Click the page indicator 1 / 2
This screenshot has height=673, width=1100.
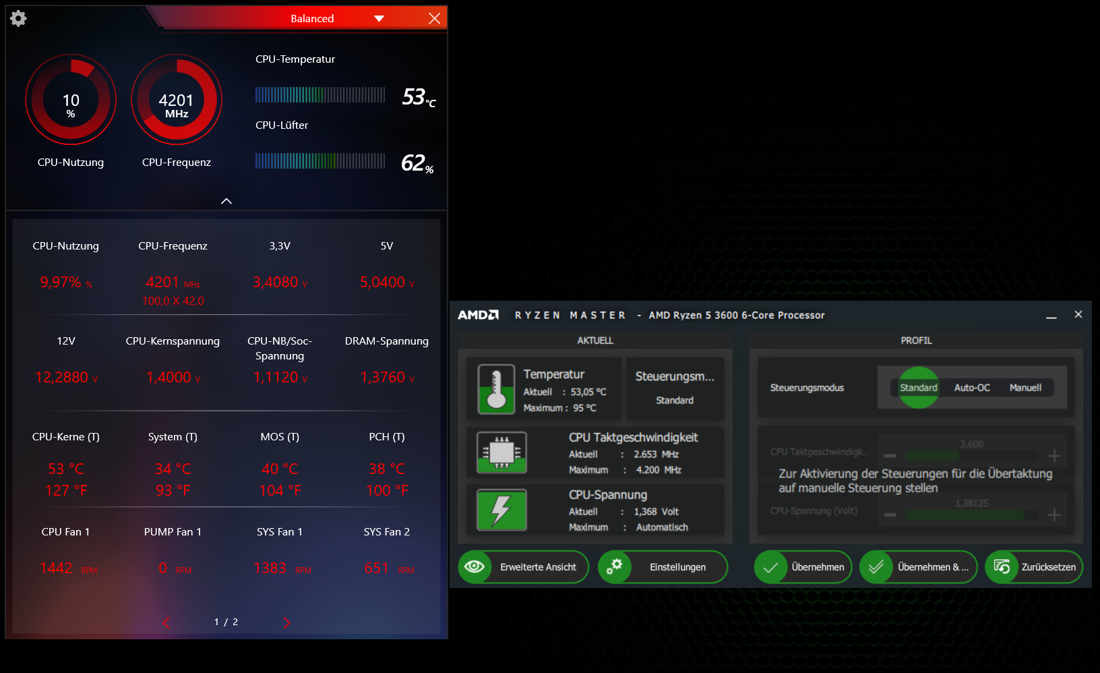click(226, 622)
